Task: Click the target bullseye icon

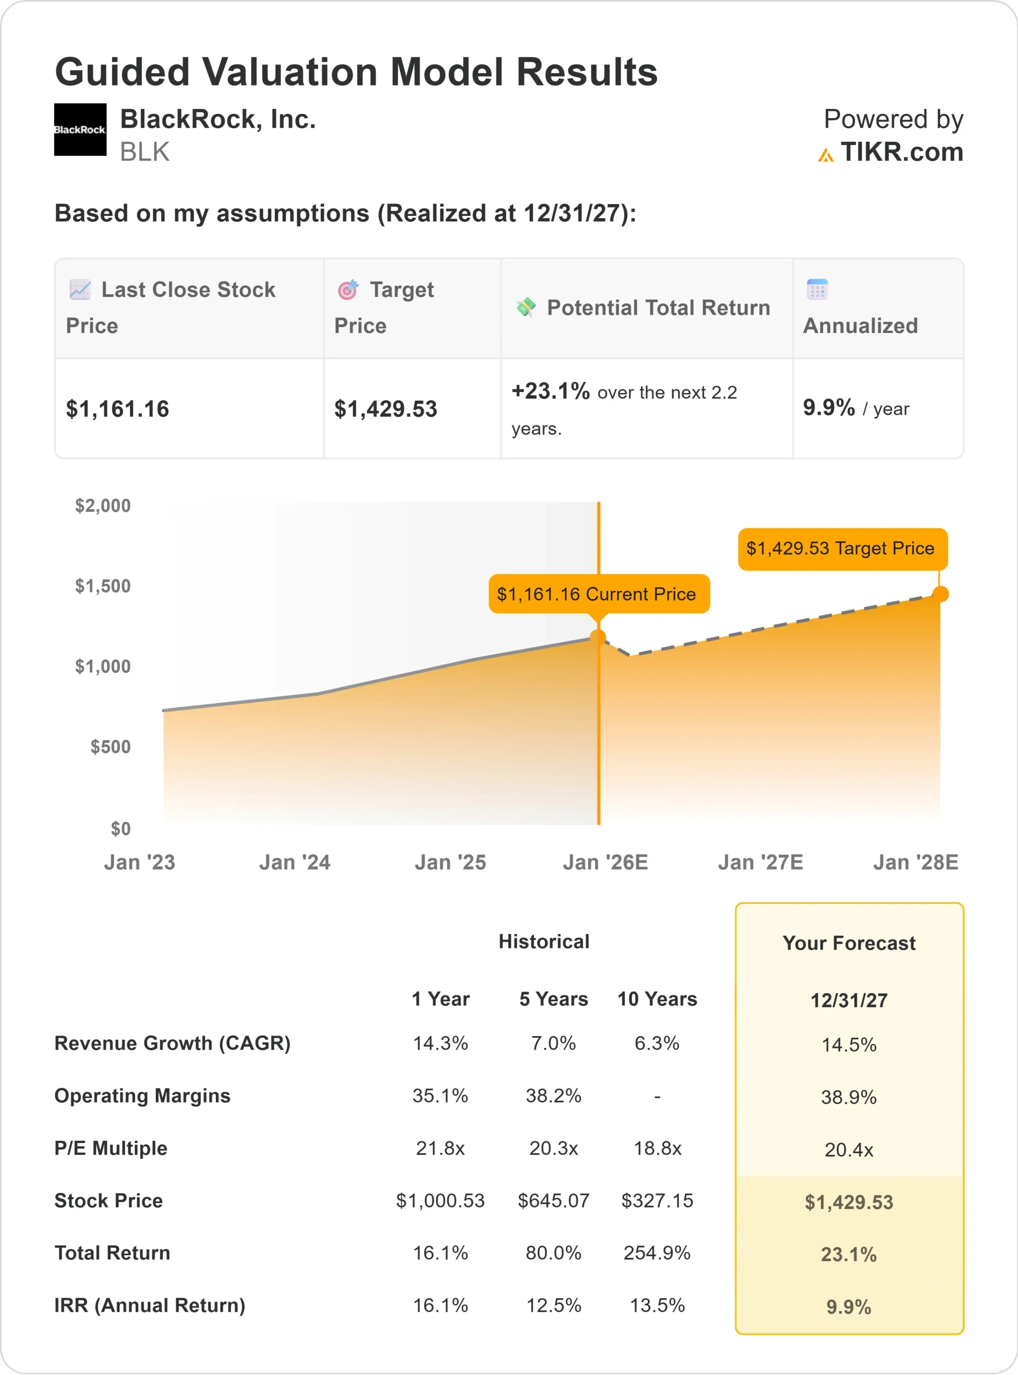Action: [348, 290]
